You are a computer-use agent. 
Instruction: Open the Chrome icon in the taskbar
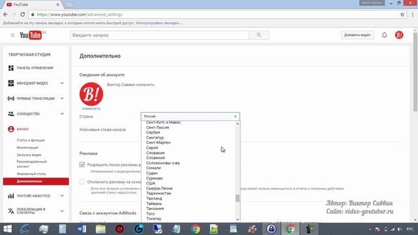tap(196, 229)
